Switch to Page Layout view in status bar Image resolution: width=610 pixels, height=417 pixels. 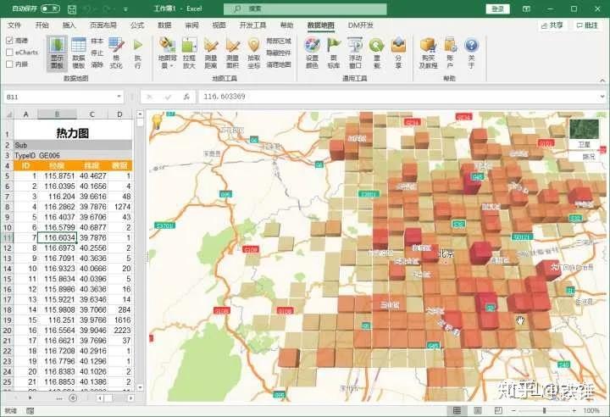tap(478, 410)
